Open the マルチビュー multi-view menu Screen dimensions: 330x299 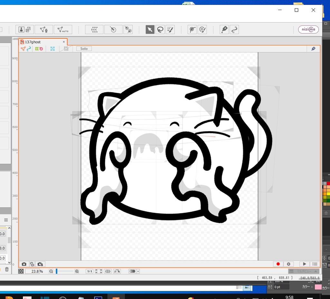(x=304, y=271)
